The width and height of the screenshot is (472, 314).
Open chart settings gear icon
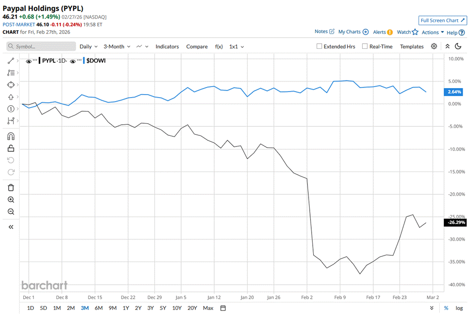click(x=434, y=46)
